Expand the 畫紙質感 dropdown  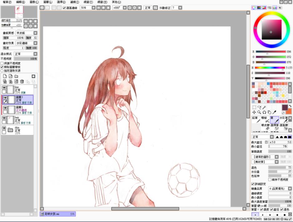click(x=35, y=33)
